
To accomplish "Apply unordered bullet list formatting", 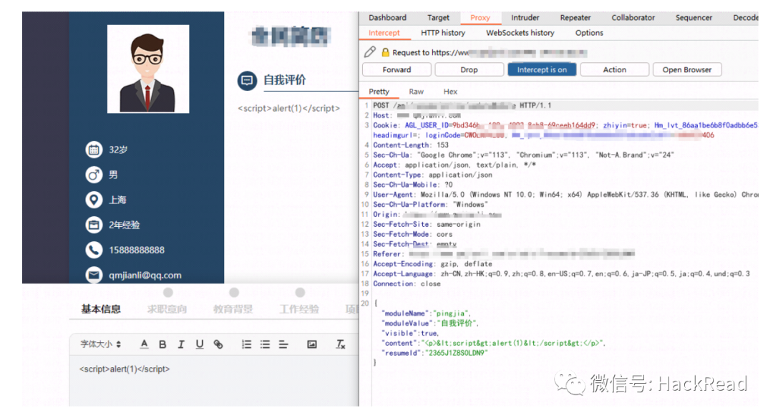I will coord(266,344).
